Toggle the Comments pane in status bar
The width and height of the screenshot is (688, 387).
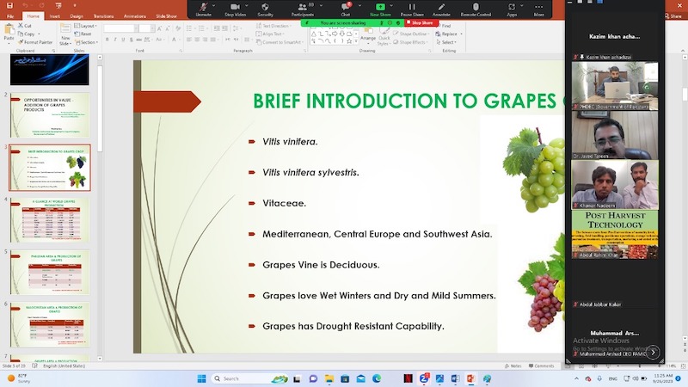(542, 365)
